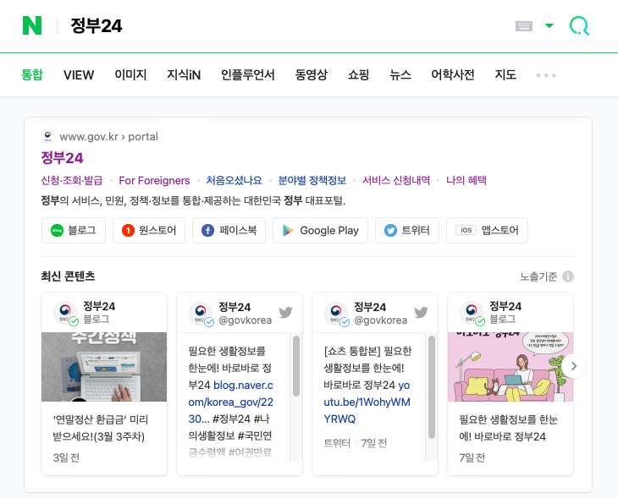Show more tabs via the ellipsis
618x498 pixels.
(x=546, y=75)
